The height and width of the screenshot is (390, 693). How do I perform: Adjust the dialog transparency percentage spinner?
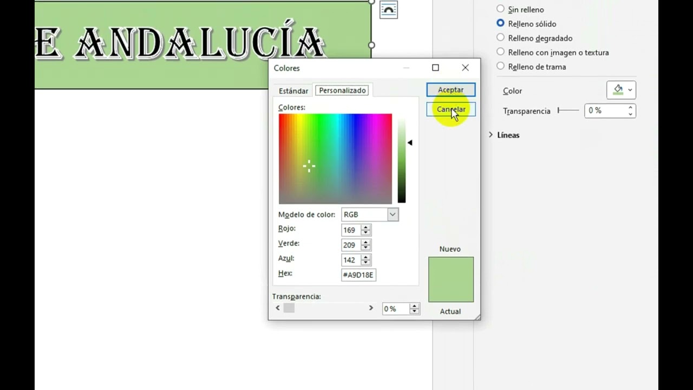(415, 309)
